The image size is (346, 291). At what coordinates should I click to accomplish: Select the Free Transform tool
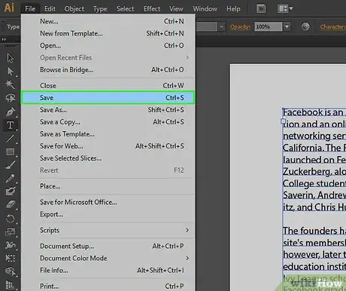tap(11, 258)
